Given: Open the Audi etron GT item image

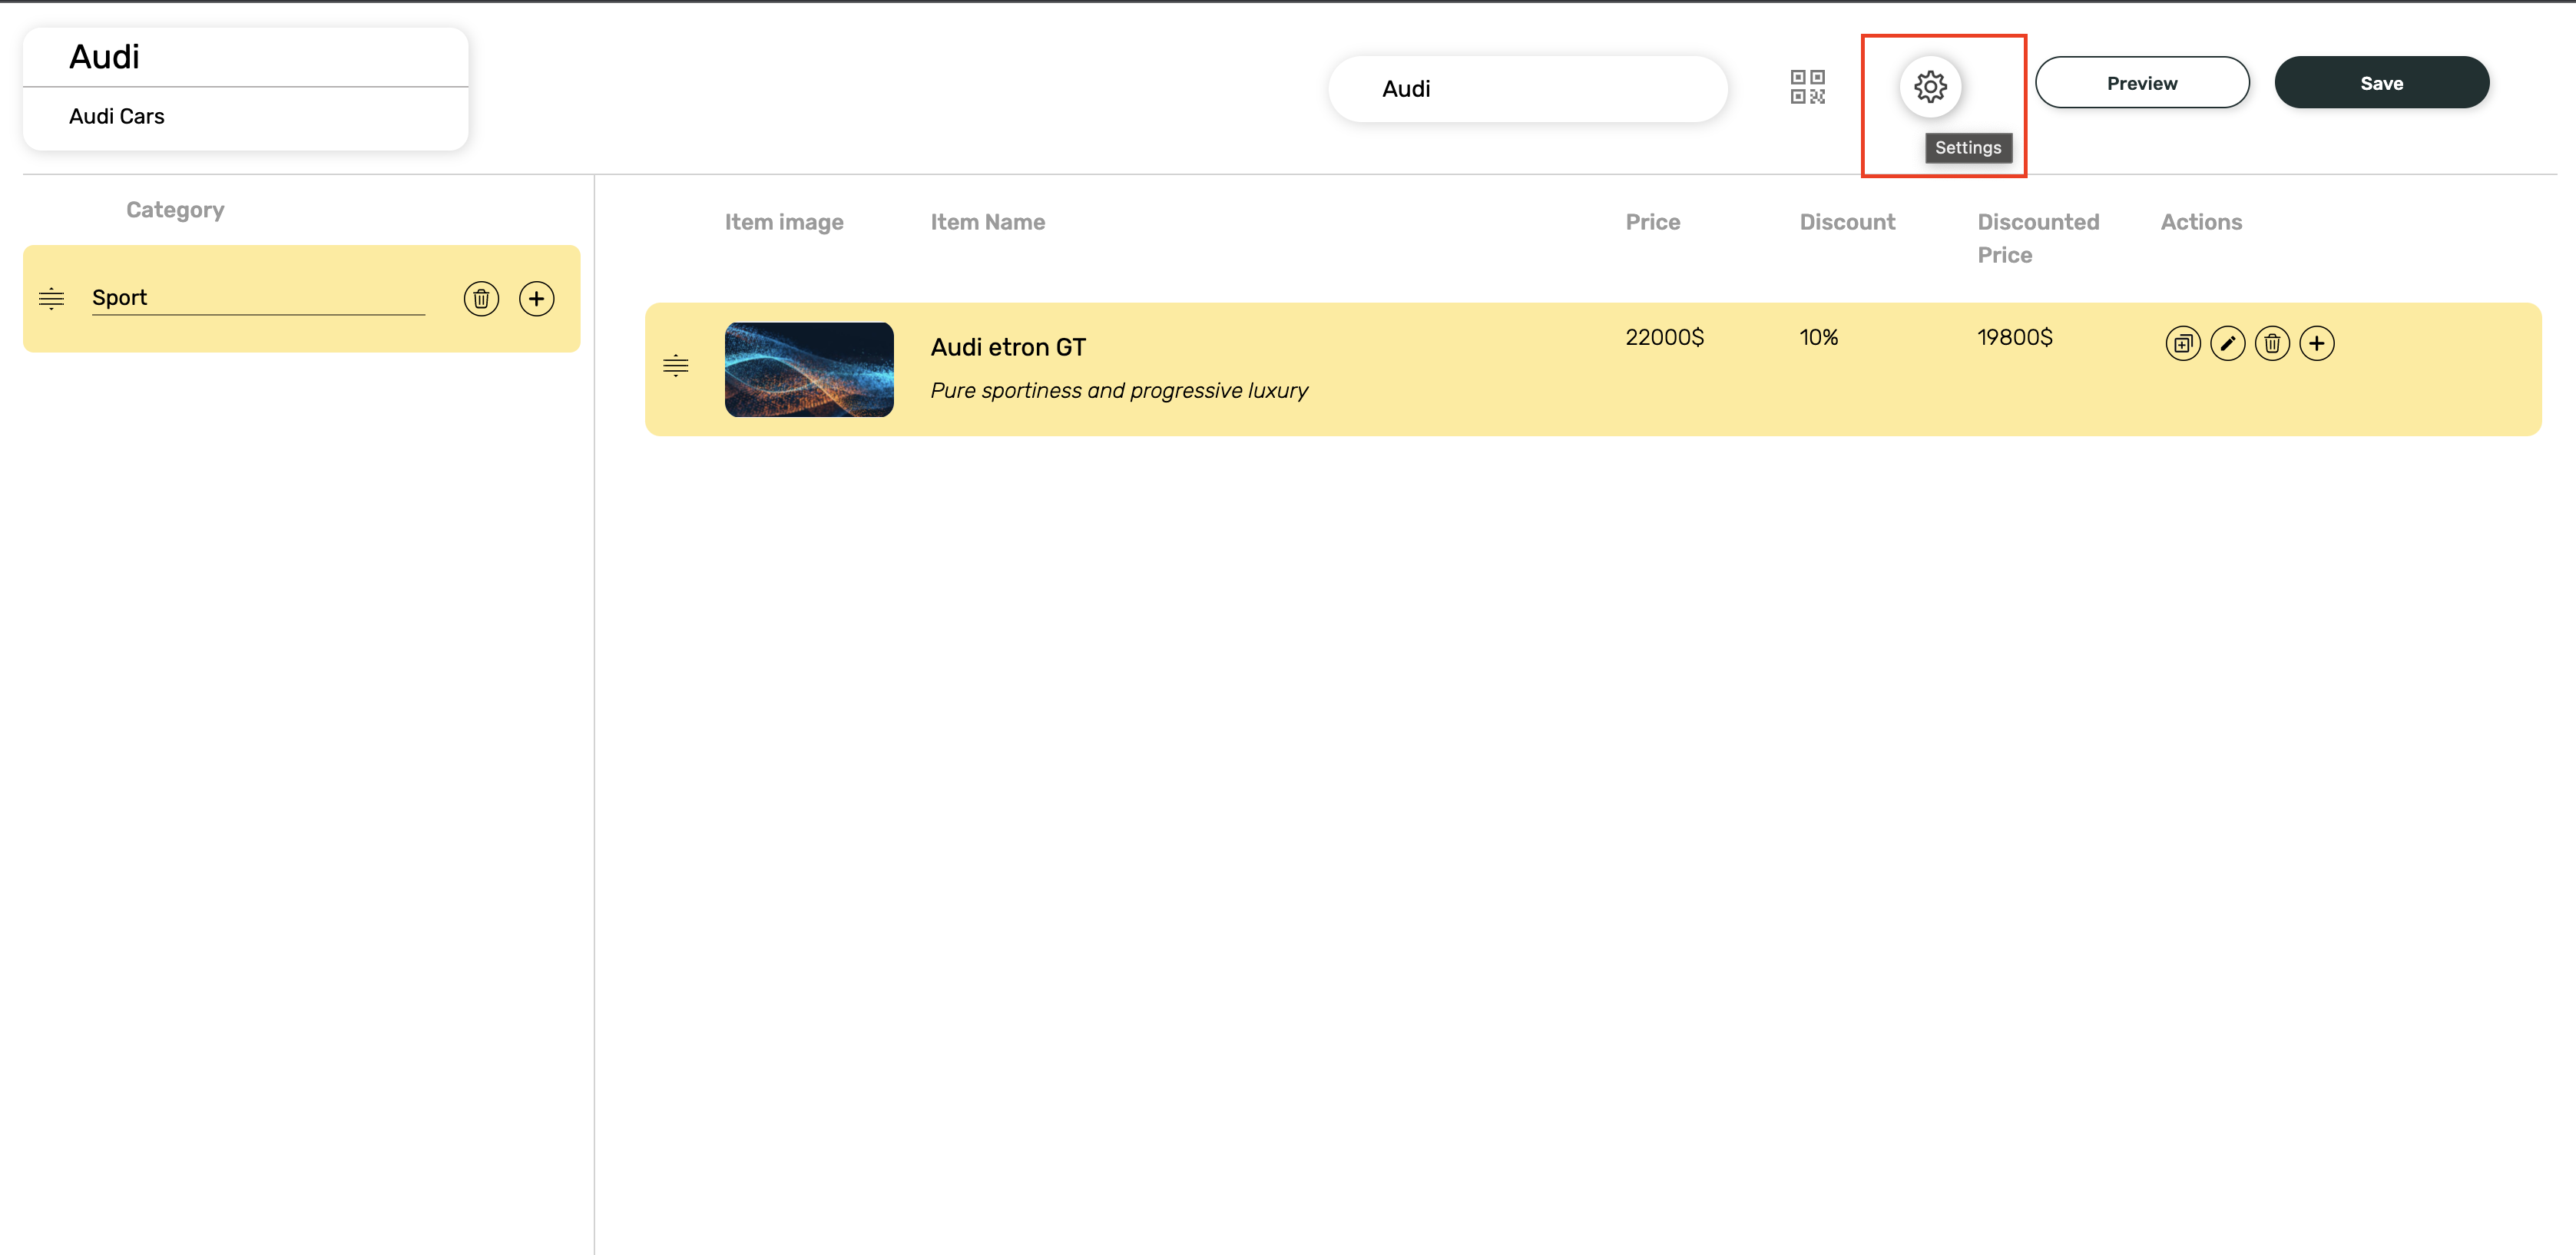Looking at the screenshot, I should click(x=809, y=370).
